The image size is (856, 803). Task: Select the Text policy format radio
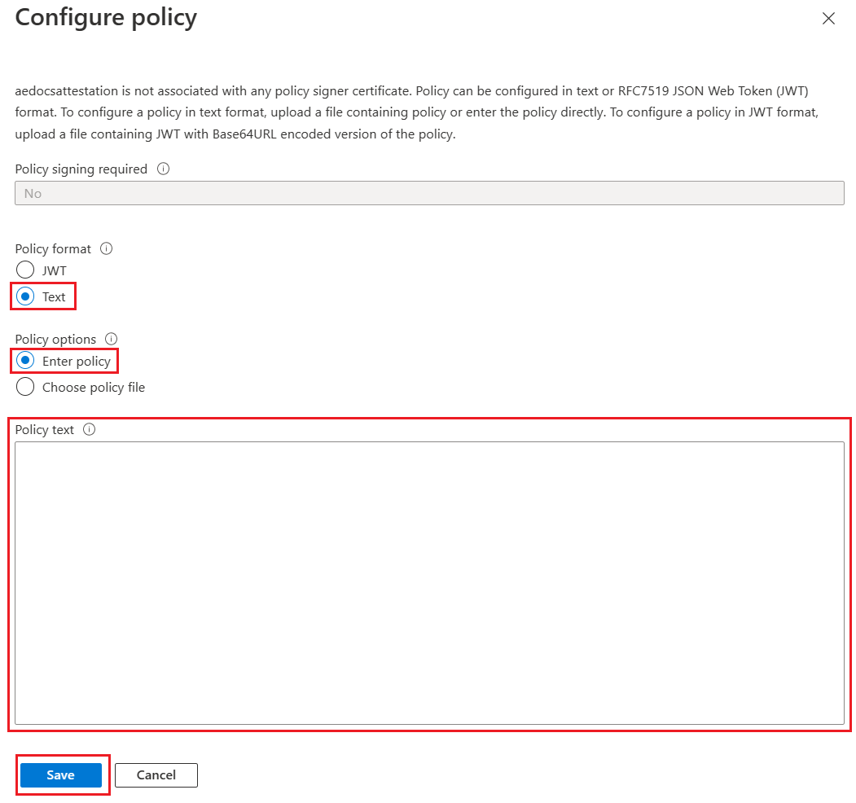[x=25, y=296]
